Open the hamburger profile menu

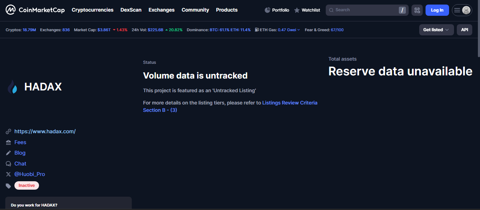462,10
